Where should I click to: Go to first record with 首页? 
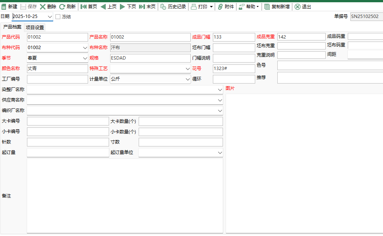pos(84,7)
